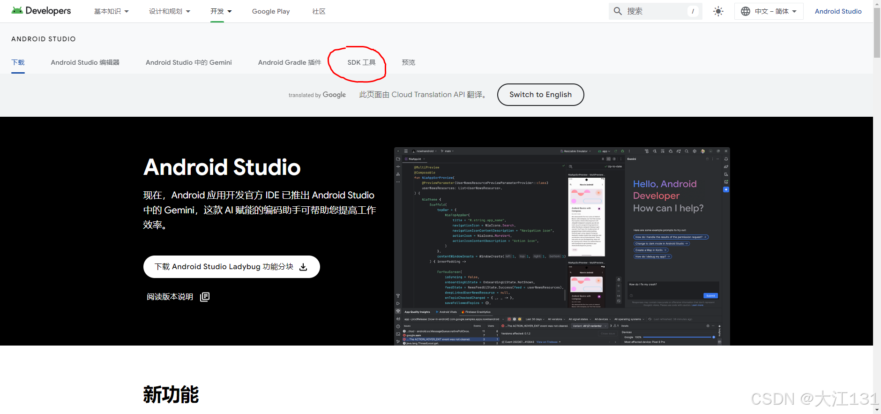Click the release notes document icon
The height and width of the screenshot is (414, 881).
tap(205, 297)
